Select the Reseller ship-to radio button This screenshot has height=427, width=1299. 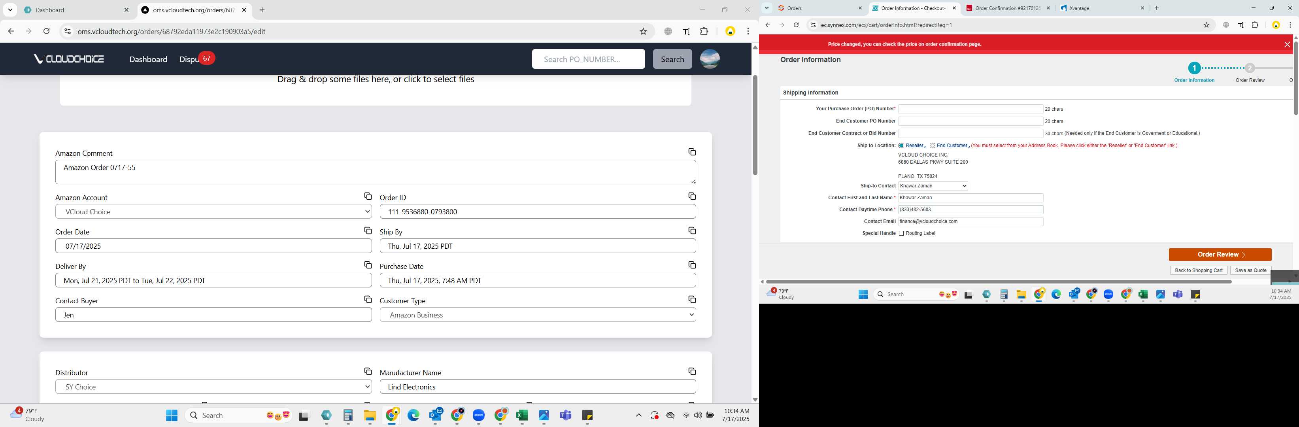click(x=901, y=146)
